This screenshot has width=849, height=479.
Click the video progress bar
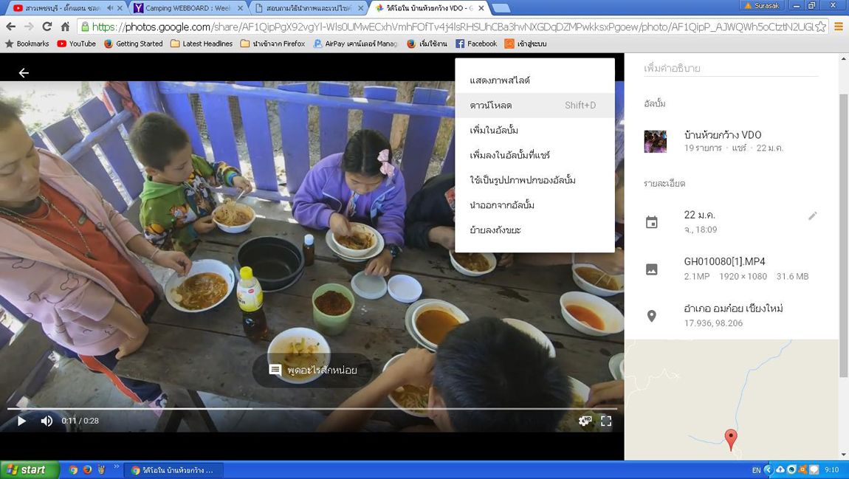[312, 409]
